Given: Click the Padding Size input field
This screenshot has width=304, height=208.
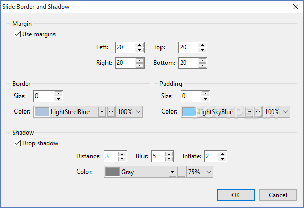Looking at the screenshot, I should (x=191, y=96).
